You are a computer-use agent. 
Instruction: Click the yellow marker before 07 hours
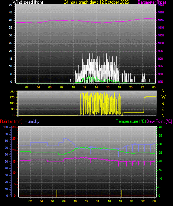(x=57, y=194)
